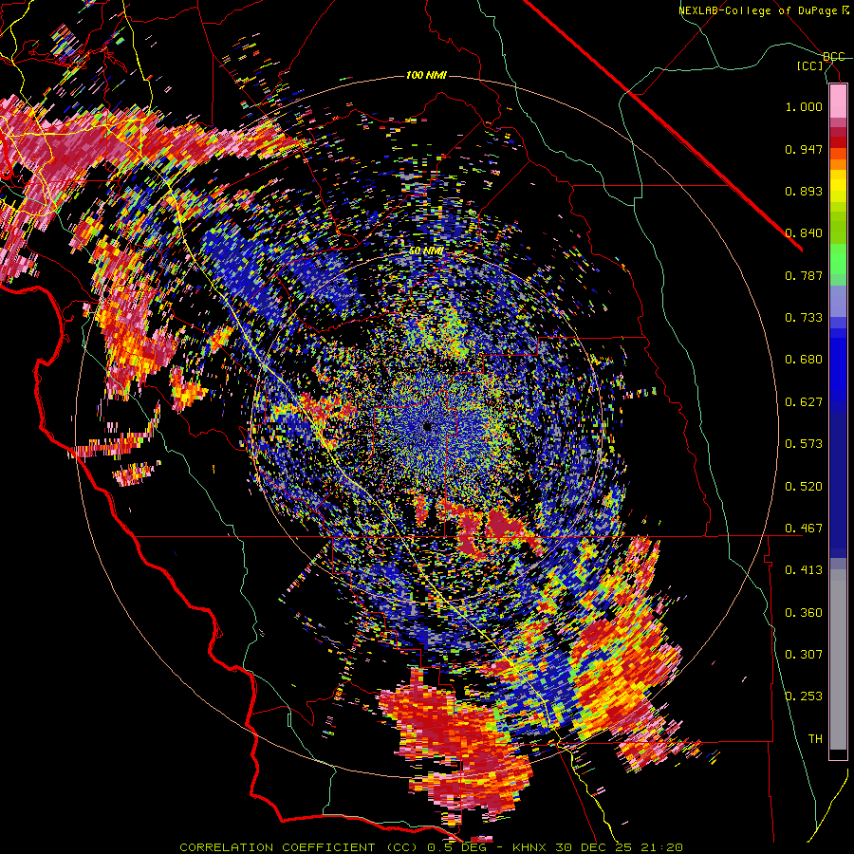Click the 0.787 legend value
This screenshot has height=854, width=854.
pos(804,275)
